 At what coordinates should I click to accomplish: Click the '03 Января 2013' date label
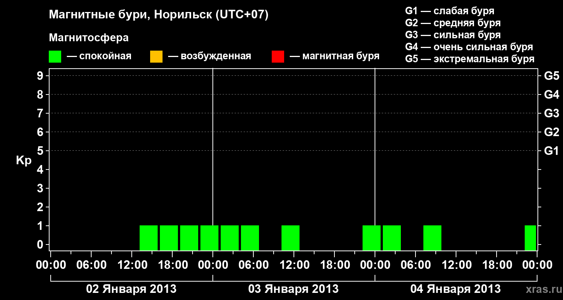(294, 289)
